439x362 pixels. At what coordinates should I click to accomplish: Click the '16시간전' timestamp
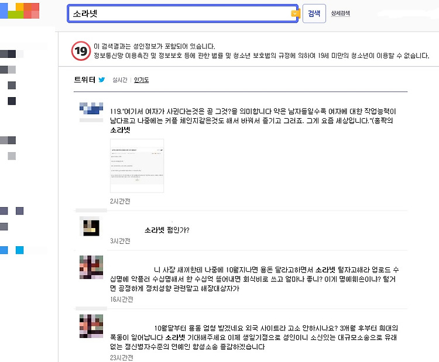pyautogui.click(x=122, y=299)
